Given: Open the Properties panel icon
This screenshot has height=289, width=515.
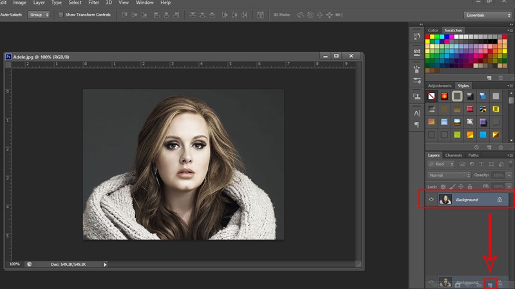Looking at the screenshot, I should tap(417, 52).
